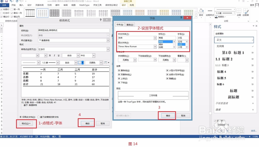The width and height of the screenshot is (259, 147).
Task: Switch to the 高级(V) tab in 字体 dialog
Action: (x=130, y=25)
